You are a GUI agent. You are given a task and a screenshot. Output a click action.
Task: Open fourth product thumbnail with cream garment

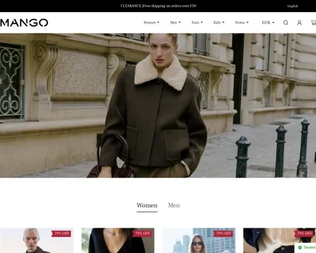pyautogui.click(x=280, y=240)
